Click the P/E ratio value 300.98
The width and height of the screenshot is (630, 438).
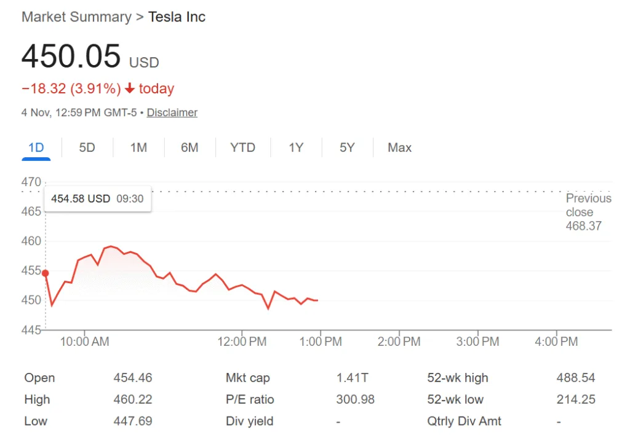pos(355,399)
